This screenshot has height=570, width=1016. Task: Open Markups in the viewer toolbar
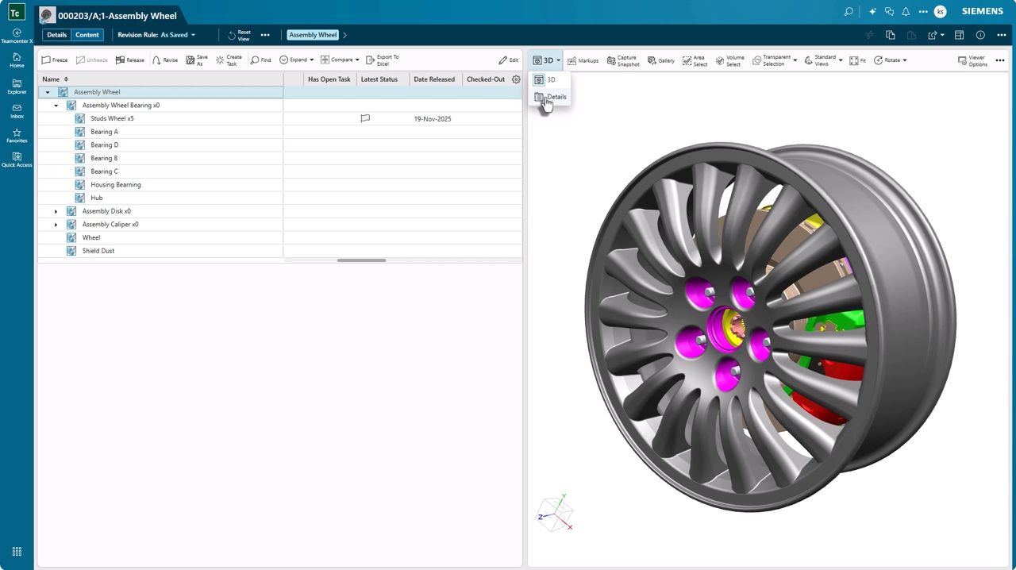(x=583, y=60)
